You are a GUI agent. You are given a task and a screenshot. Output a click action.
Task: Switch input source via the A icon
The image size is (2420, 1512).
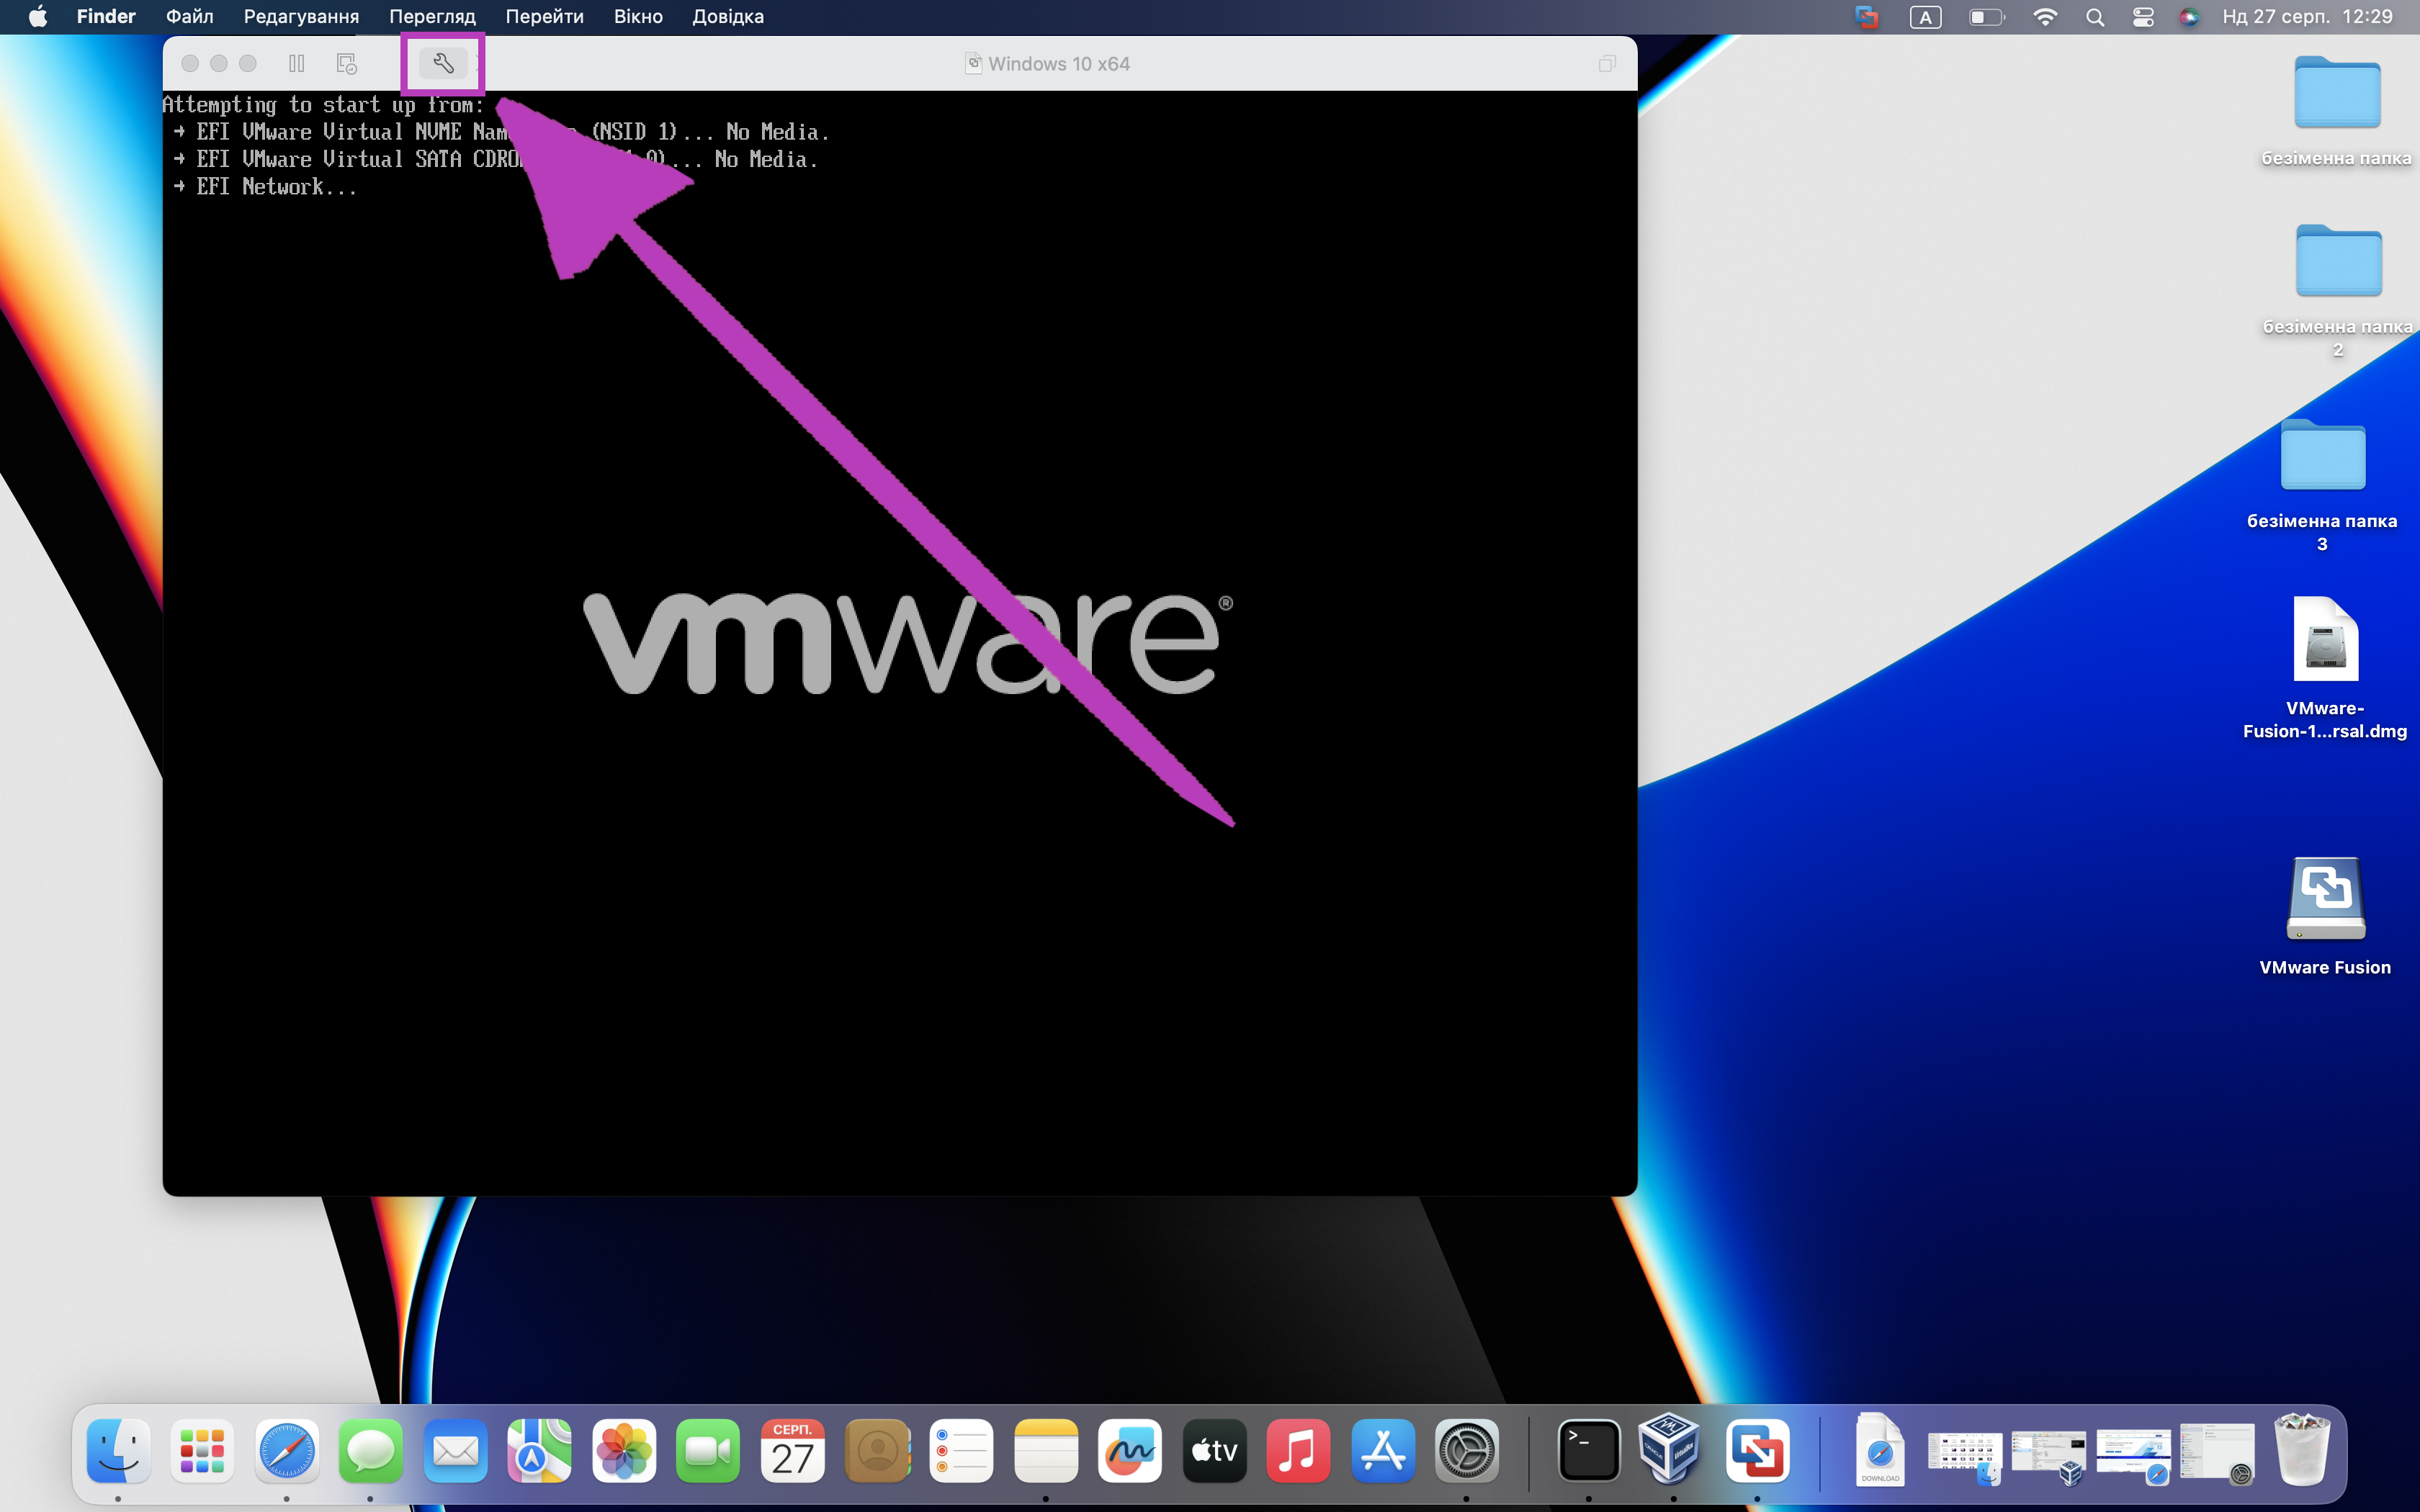click(x=1925, y=16)
